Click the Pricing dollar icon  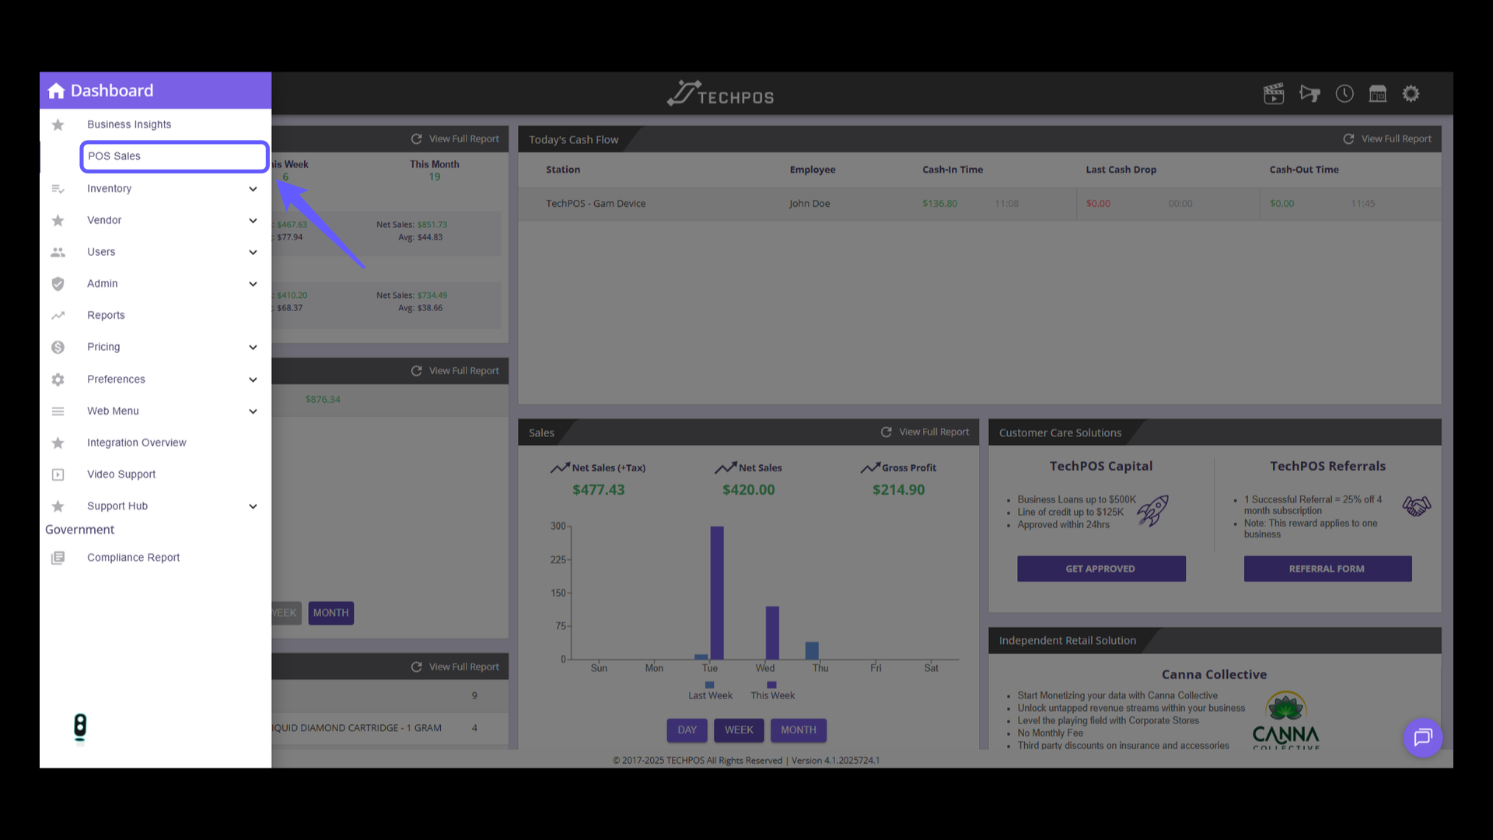58,348
